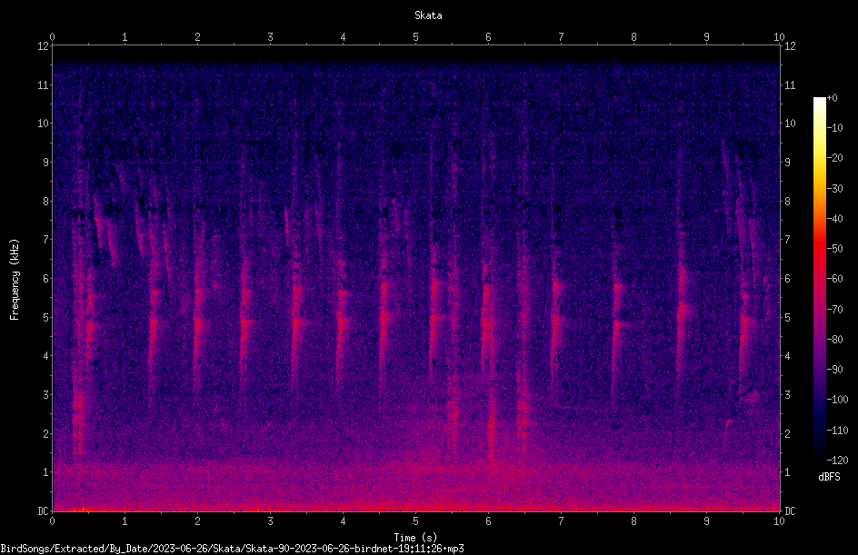Image resolution: width=858 pixels, height=555 pixels.
Task: Click the "2" label on the top time axis
Action: point(197,36)
